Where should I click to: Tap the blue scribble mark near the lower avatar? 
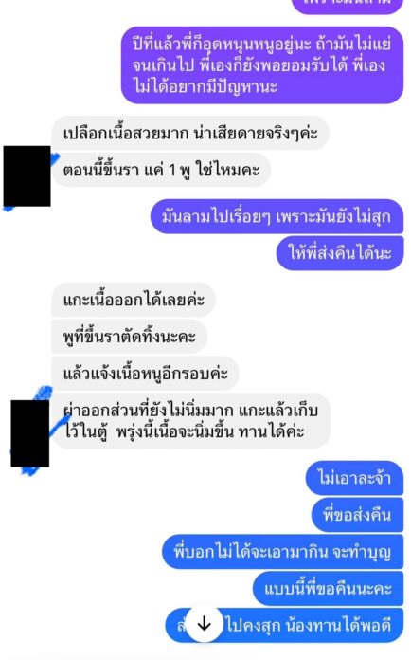44,394
